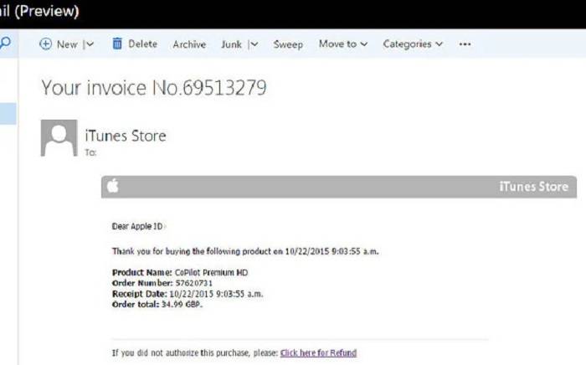Screen dimensions: 586x365
Task: Open the more actions ellipsis menu
Action: pyautogui.click(x=465, y=44)
